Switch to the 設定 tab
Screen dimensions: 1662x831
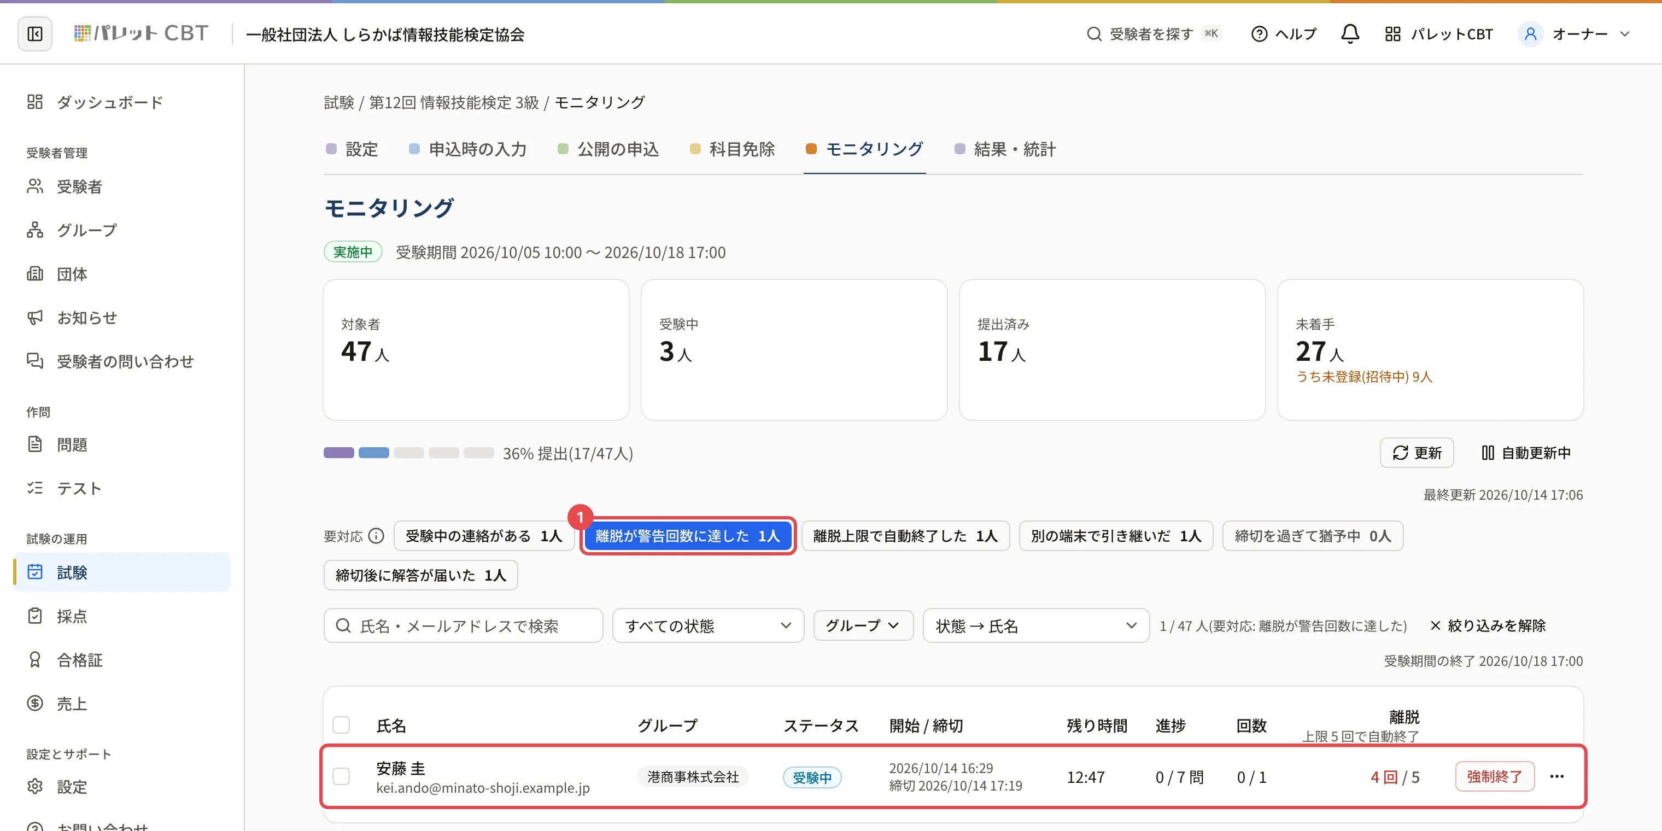pos(352,150)
